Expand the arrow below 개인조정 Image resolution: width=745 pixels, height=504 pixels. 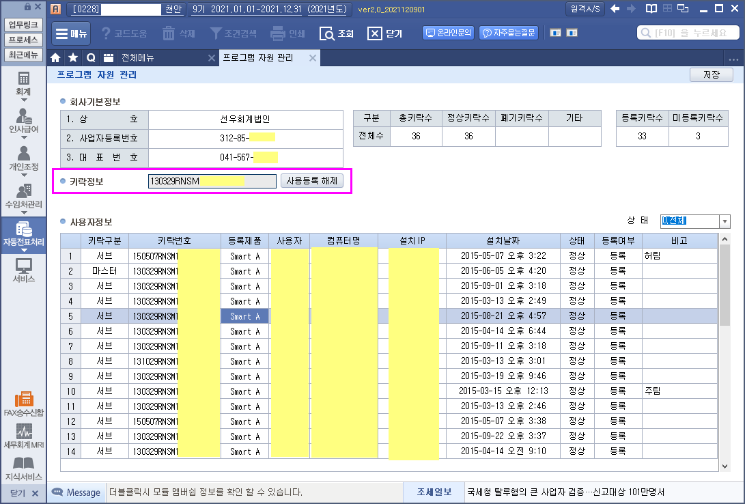[x=24, y=176]
